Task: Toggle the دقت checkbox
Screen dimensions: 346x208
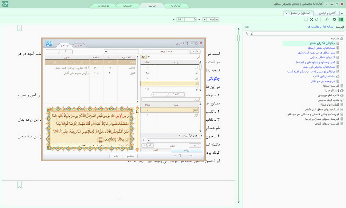Action: click(x=176, y=146)
